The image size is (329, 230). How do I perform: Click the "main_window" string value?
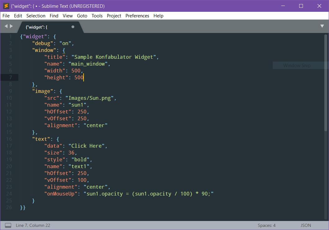[88, 64]
